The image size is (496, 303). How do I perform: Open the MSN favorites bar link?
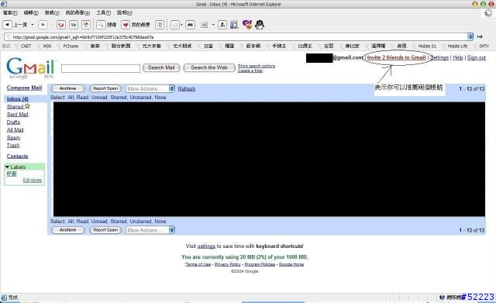click(47, 46)
